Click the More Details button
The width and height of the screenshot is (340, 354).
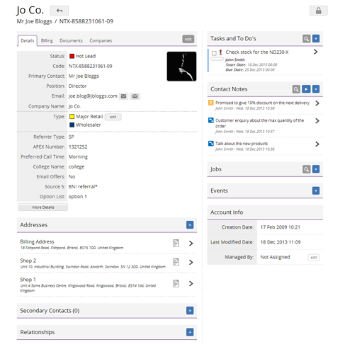[x=43, y=207]
